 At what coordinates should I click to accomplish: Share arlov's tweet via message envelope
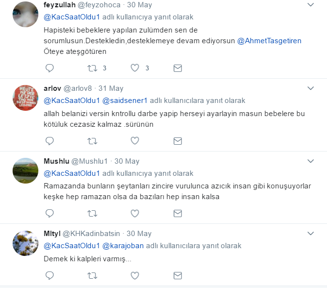(178, 141)
